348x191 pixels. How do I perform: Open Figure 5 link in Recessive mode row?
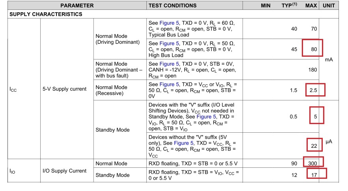[x=169, y=84]
